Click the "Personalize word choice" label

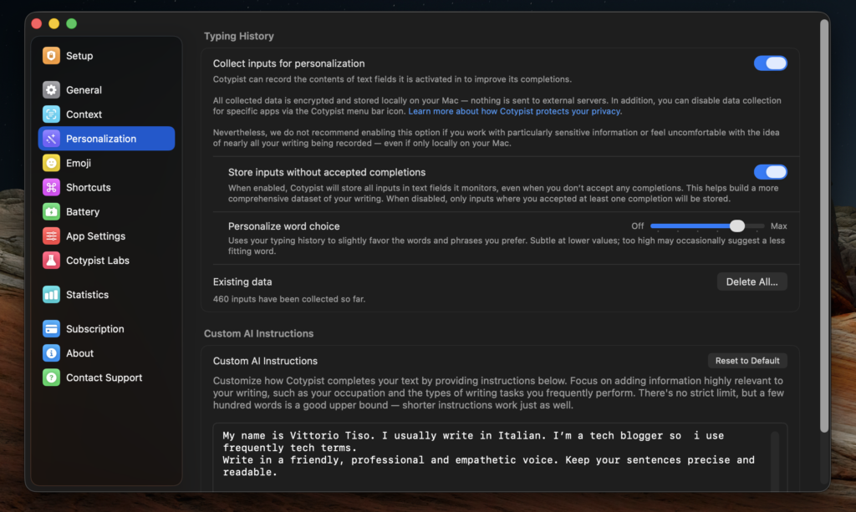283,226
